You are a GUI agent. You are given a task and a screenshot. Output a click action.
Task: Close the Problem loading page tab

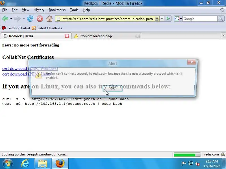[138, 36]
